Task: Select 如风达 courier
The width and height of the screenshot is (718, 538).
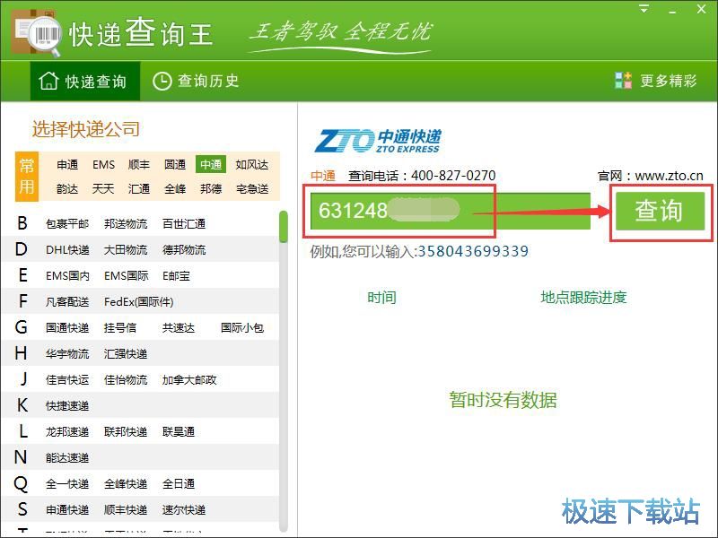Action: click(252, 165)
